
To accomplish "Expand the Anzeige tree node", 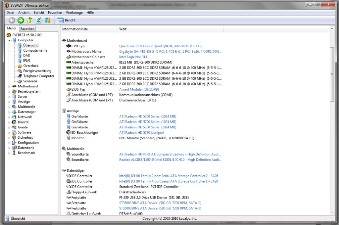I will 9,102.
